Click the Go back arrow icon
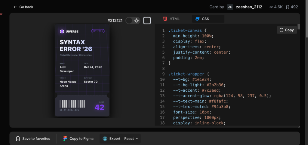308x145 pixels. coord(15,7)
